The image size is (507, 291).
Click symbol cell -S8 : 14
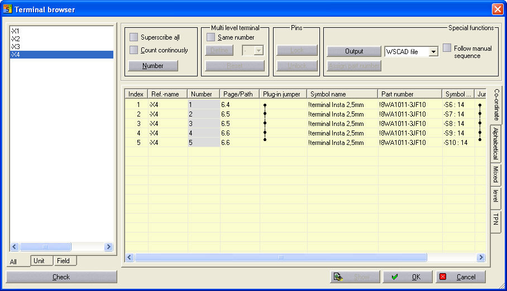tap(458, 124)
